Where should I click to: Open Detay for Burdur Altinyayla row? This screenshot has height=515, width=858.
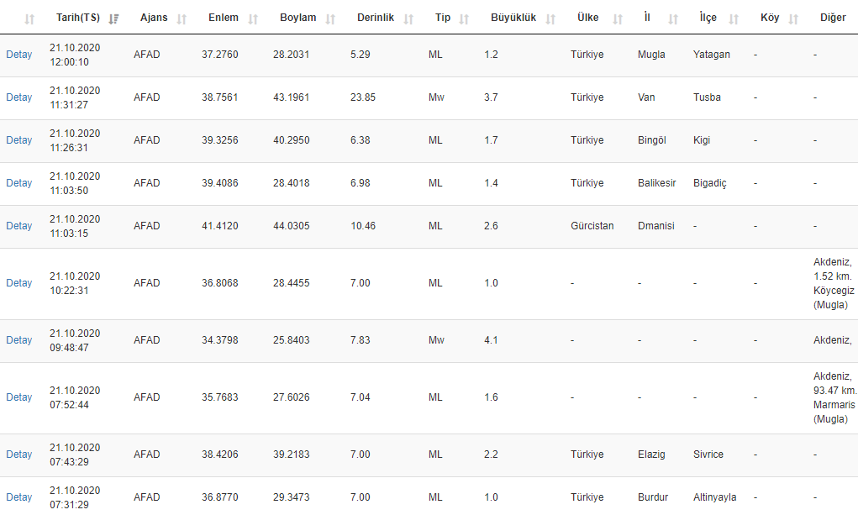coord(18,497)
